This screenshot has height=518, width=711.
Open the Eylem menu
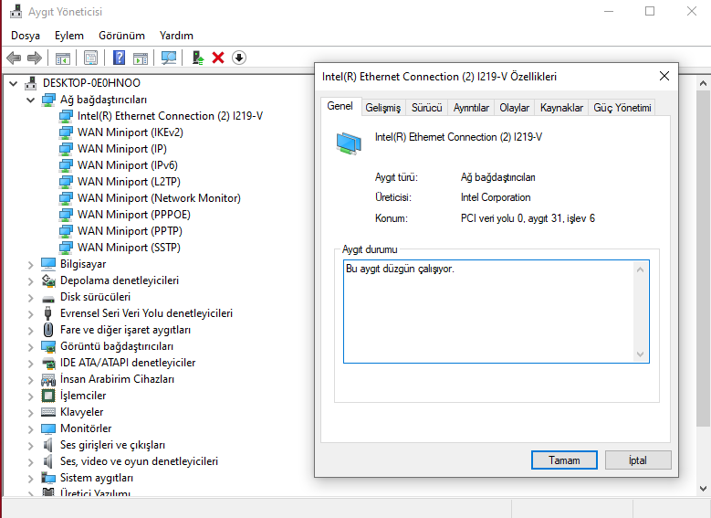(69, 36)
